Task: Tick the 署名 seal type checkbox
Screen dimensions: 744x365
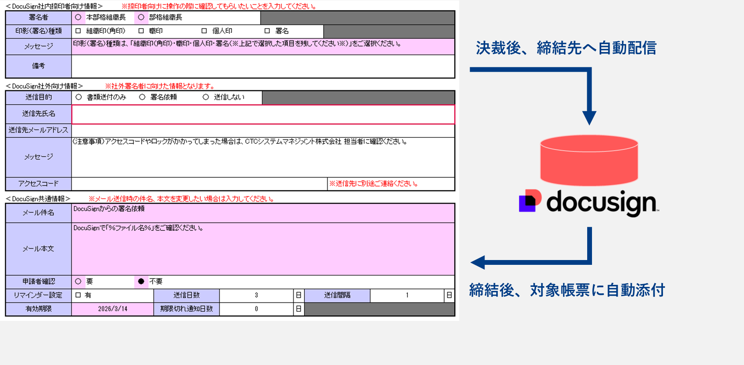Action: point(267,31)
